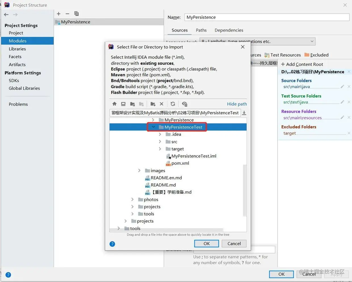This screenshot has height=282, width=352.
Task: Expand the images folder
Action: pos(139,170)
